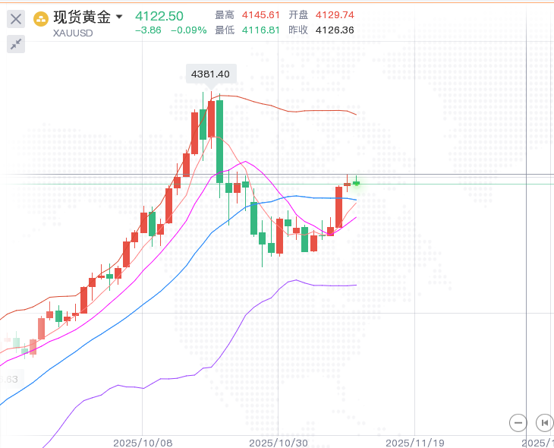Open the 现货黄金 instrument dropdown arrow
The width and height of the screenshot is (554, 448).
[119, 16]
